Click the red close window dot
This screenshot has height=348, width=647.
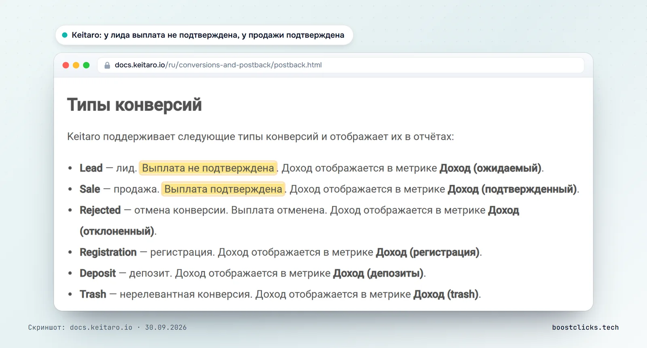click(x=66, y=65)
